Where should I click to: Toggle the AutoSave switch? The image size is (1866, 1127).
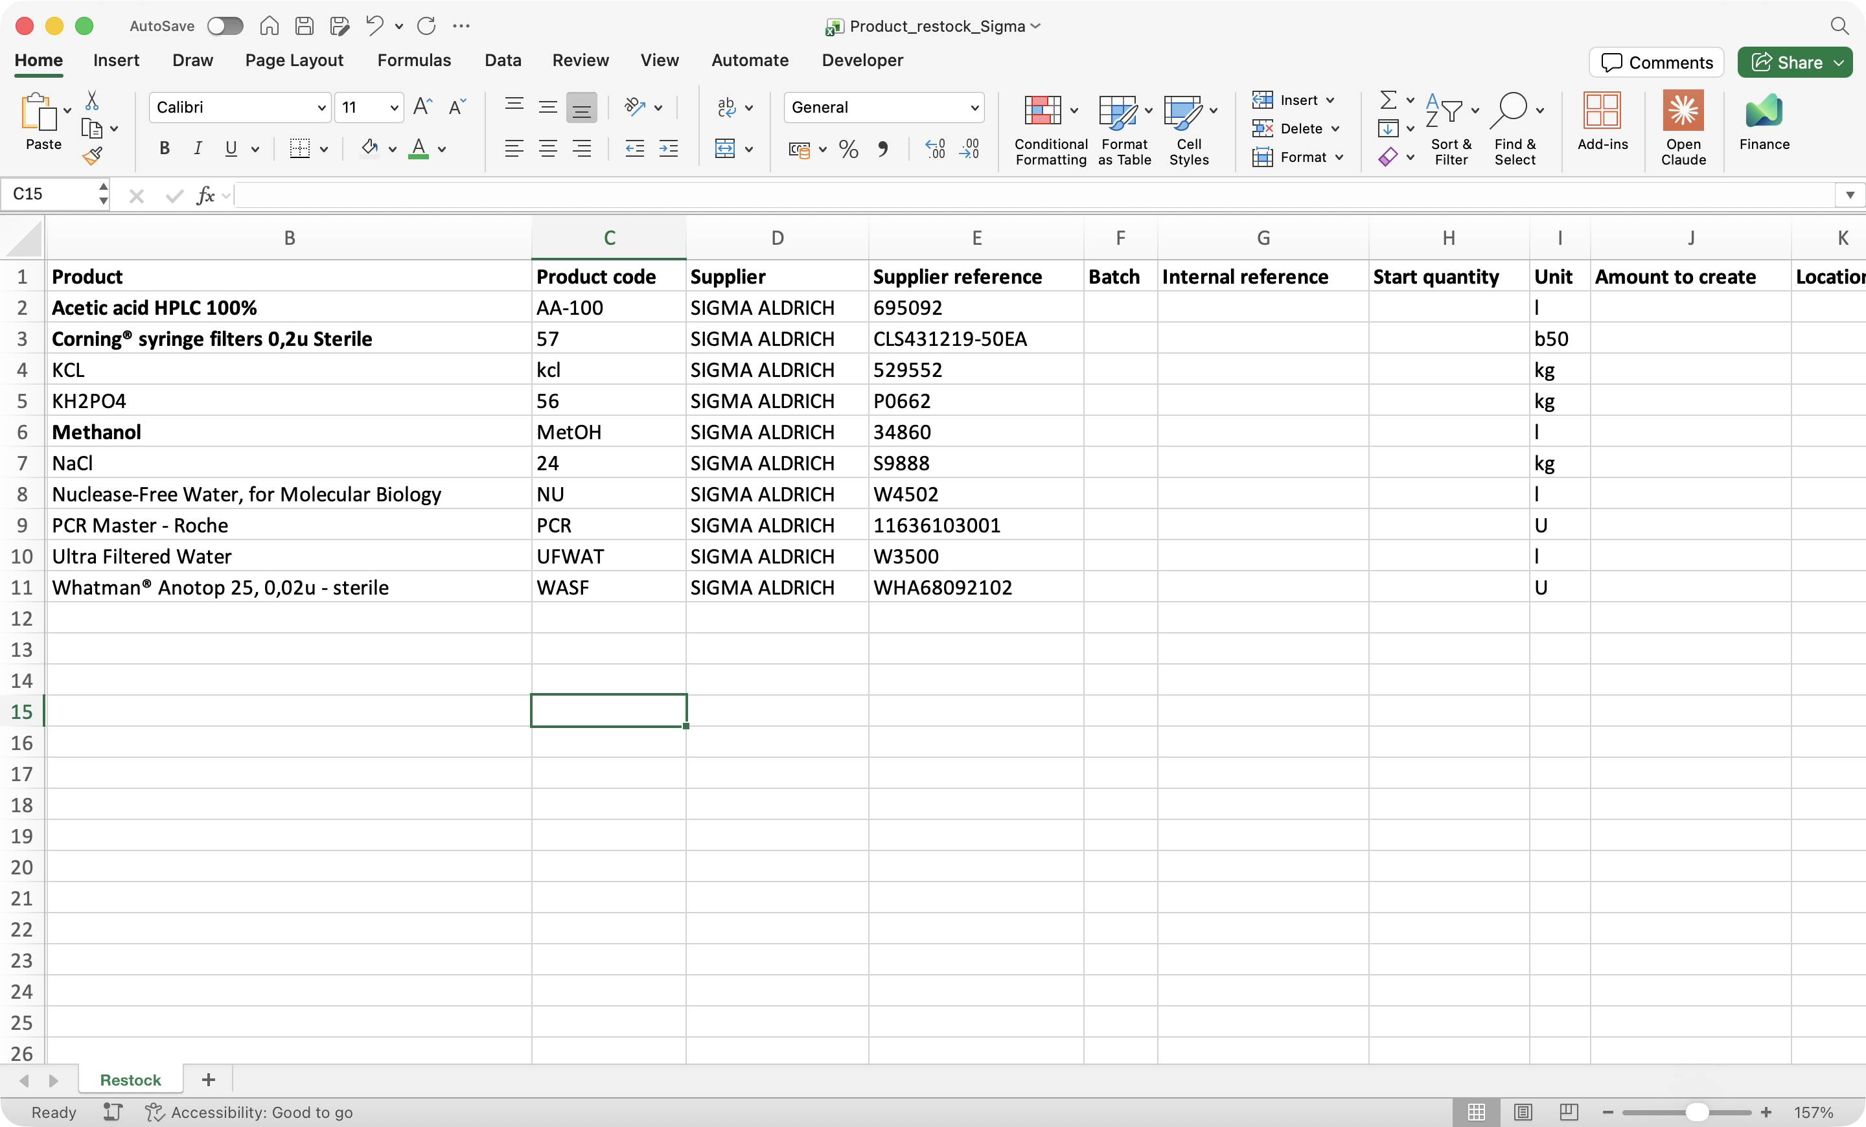pyautogui.click(x=225, y=26)
